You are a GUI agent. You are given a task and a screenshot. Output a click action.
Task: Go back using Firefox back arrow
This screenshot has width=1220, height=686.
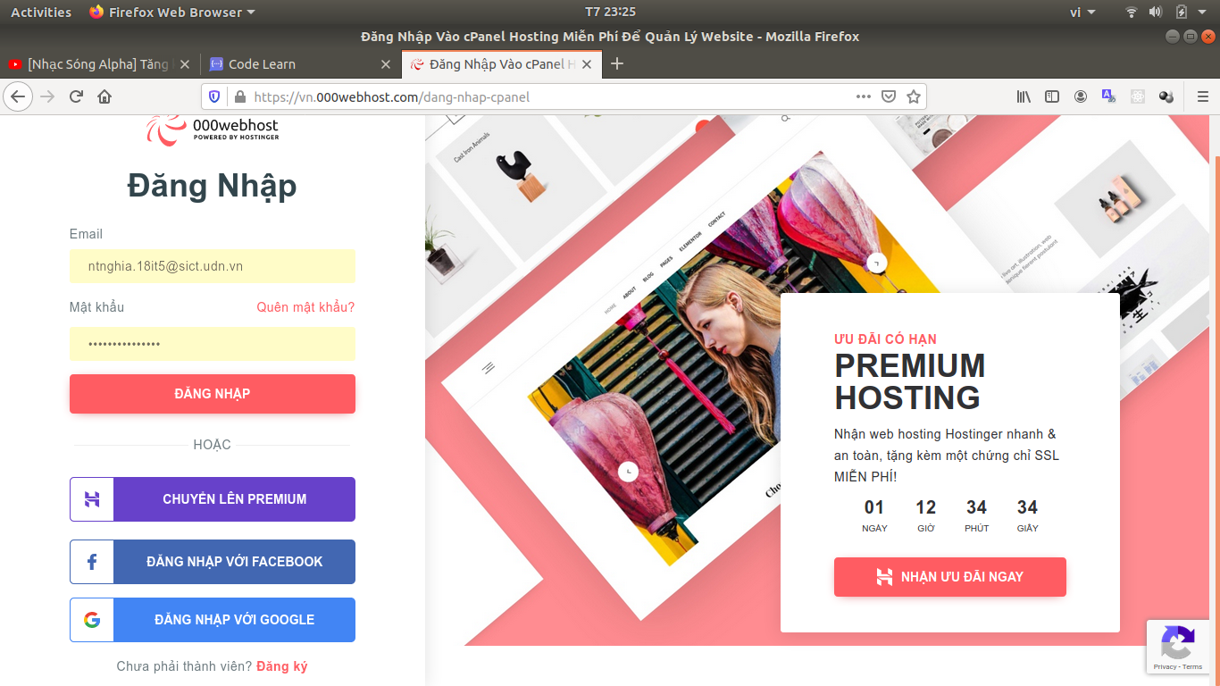pyautogui.click(x=19, y=96)
